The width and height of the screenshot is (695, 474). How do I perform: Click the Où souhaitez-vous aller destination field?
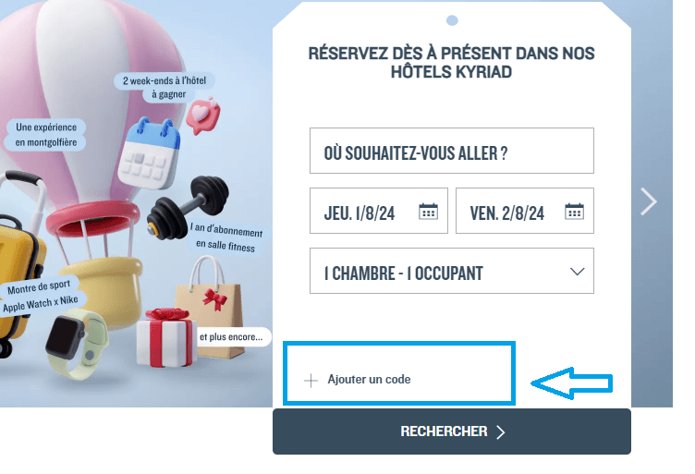click(451, 151)
